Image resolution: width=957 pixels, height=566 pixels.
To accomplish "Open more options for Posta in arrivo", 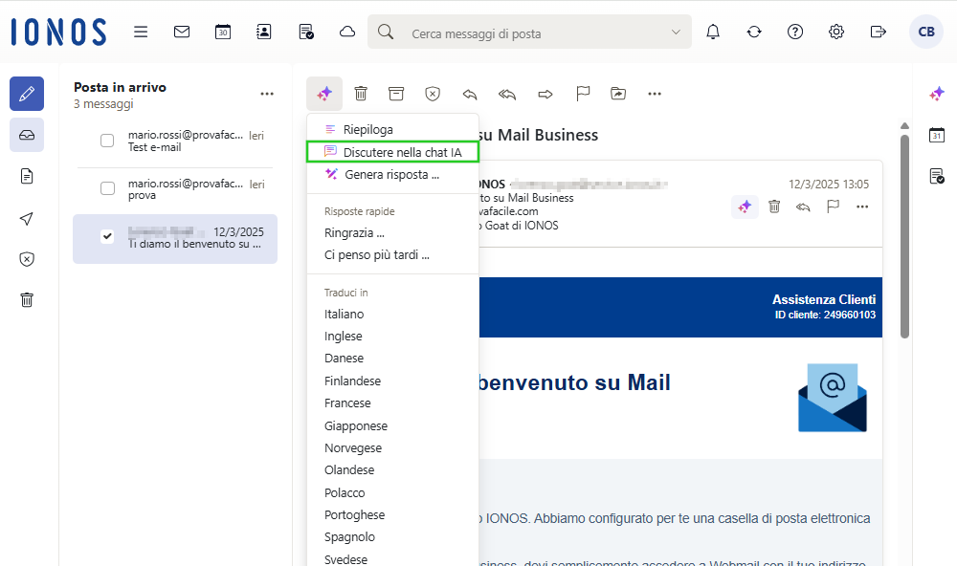I will tap(267, 92).
